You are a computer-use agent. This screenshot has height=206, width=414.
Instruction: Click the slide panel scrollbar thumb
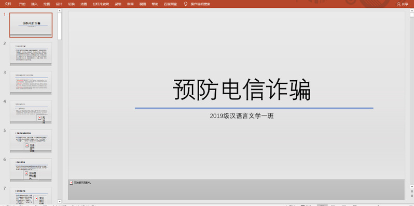60,26
